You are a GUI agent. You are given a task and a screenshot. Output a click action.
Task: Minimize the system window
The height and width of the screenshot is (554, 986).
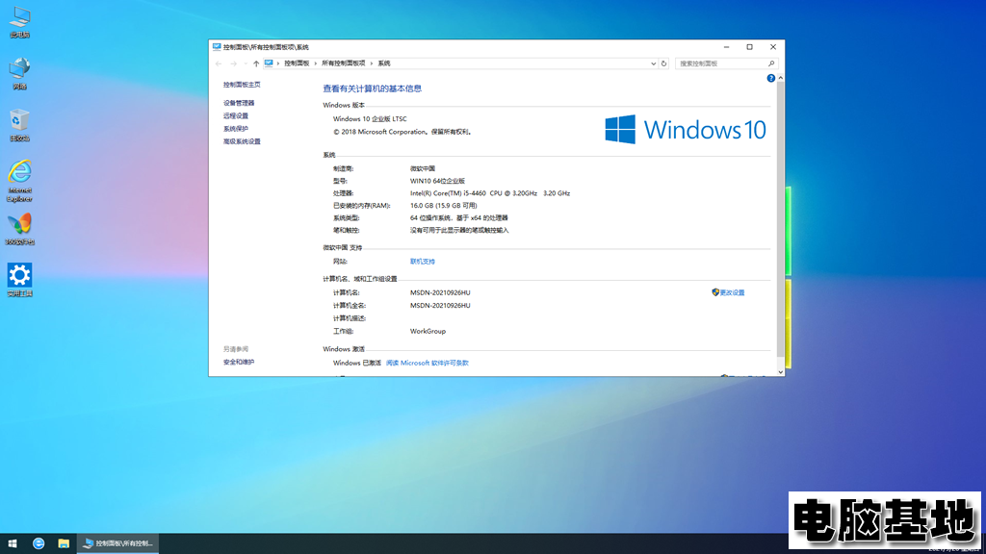coord(726,47)
